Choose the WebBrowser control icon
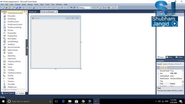Viewport: 185px width, 104px height. click(5, 87)
